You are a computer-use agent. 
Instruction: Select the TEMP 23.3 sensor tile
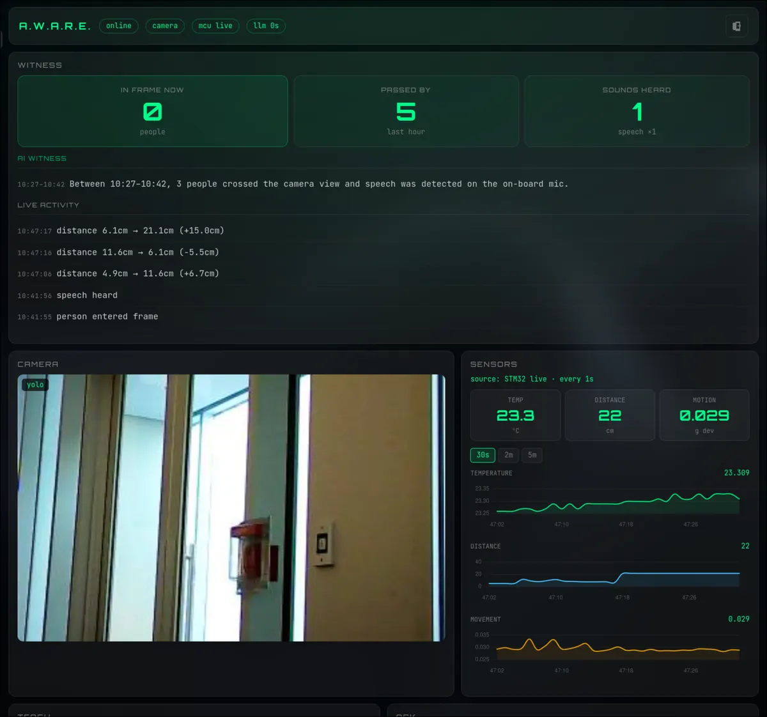point(515,415)
